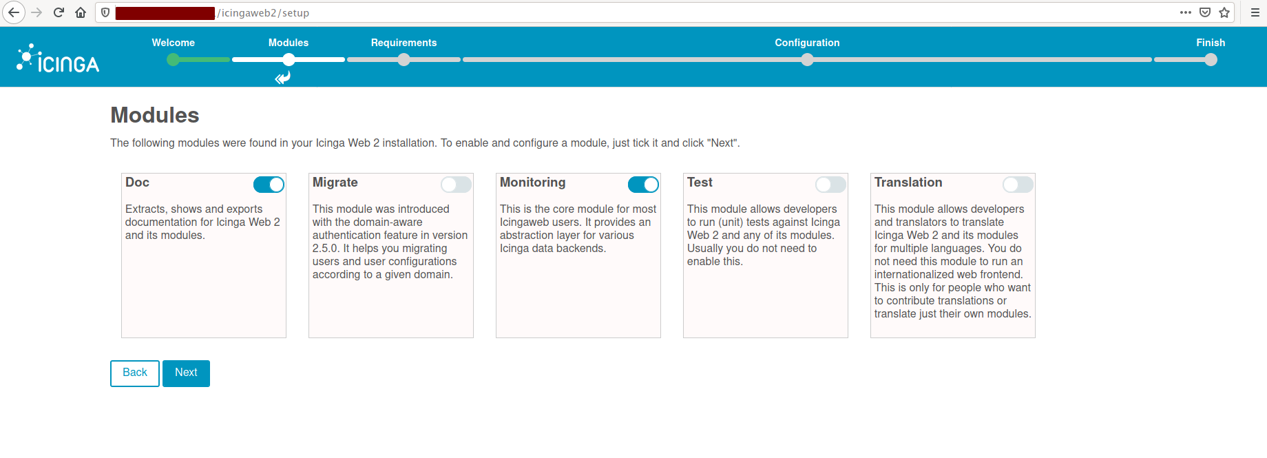
Task: Click the return arrow under Modules step
Action: click(x=282, y=78)
